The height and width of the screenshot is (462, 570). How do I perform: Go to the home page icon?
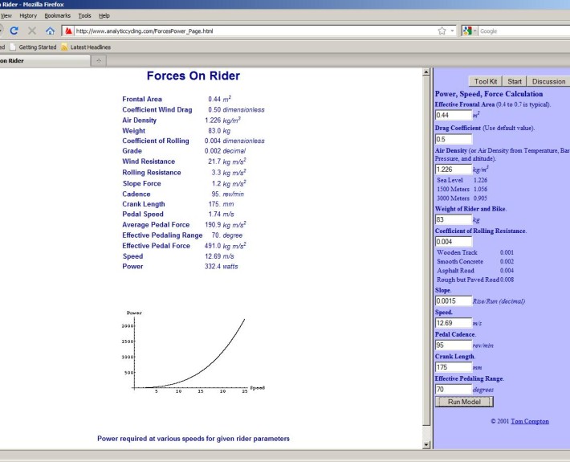click(x=50, y=31)
